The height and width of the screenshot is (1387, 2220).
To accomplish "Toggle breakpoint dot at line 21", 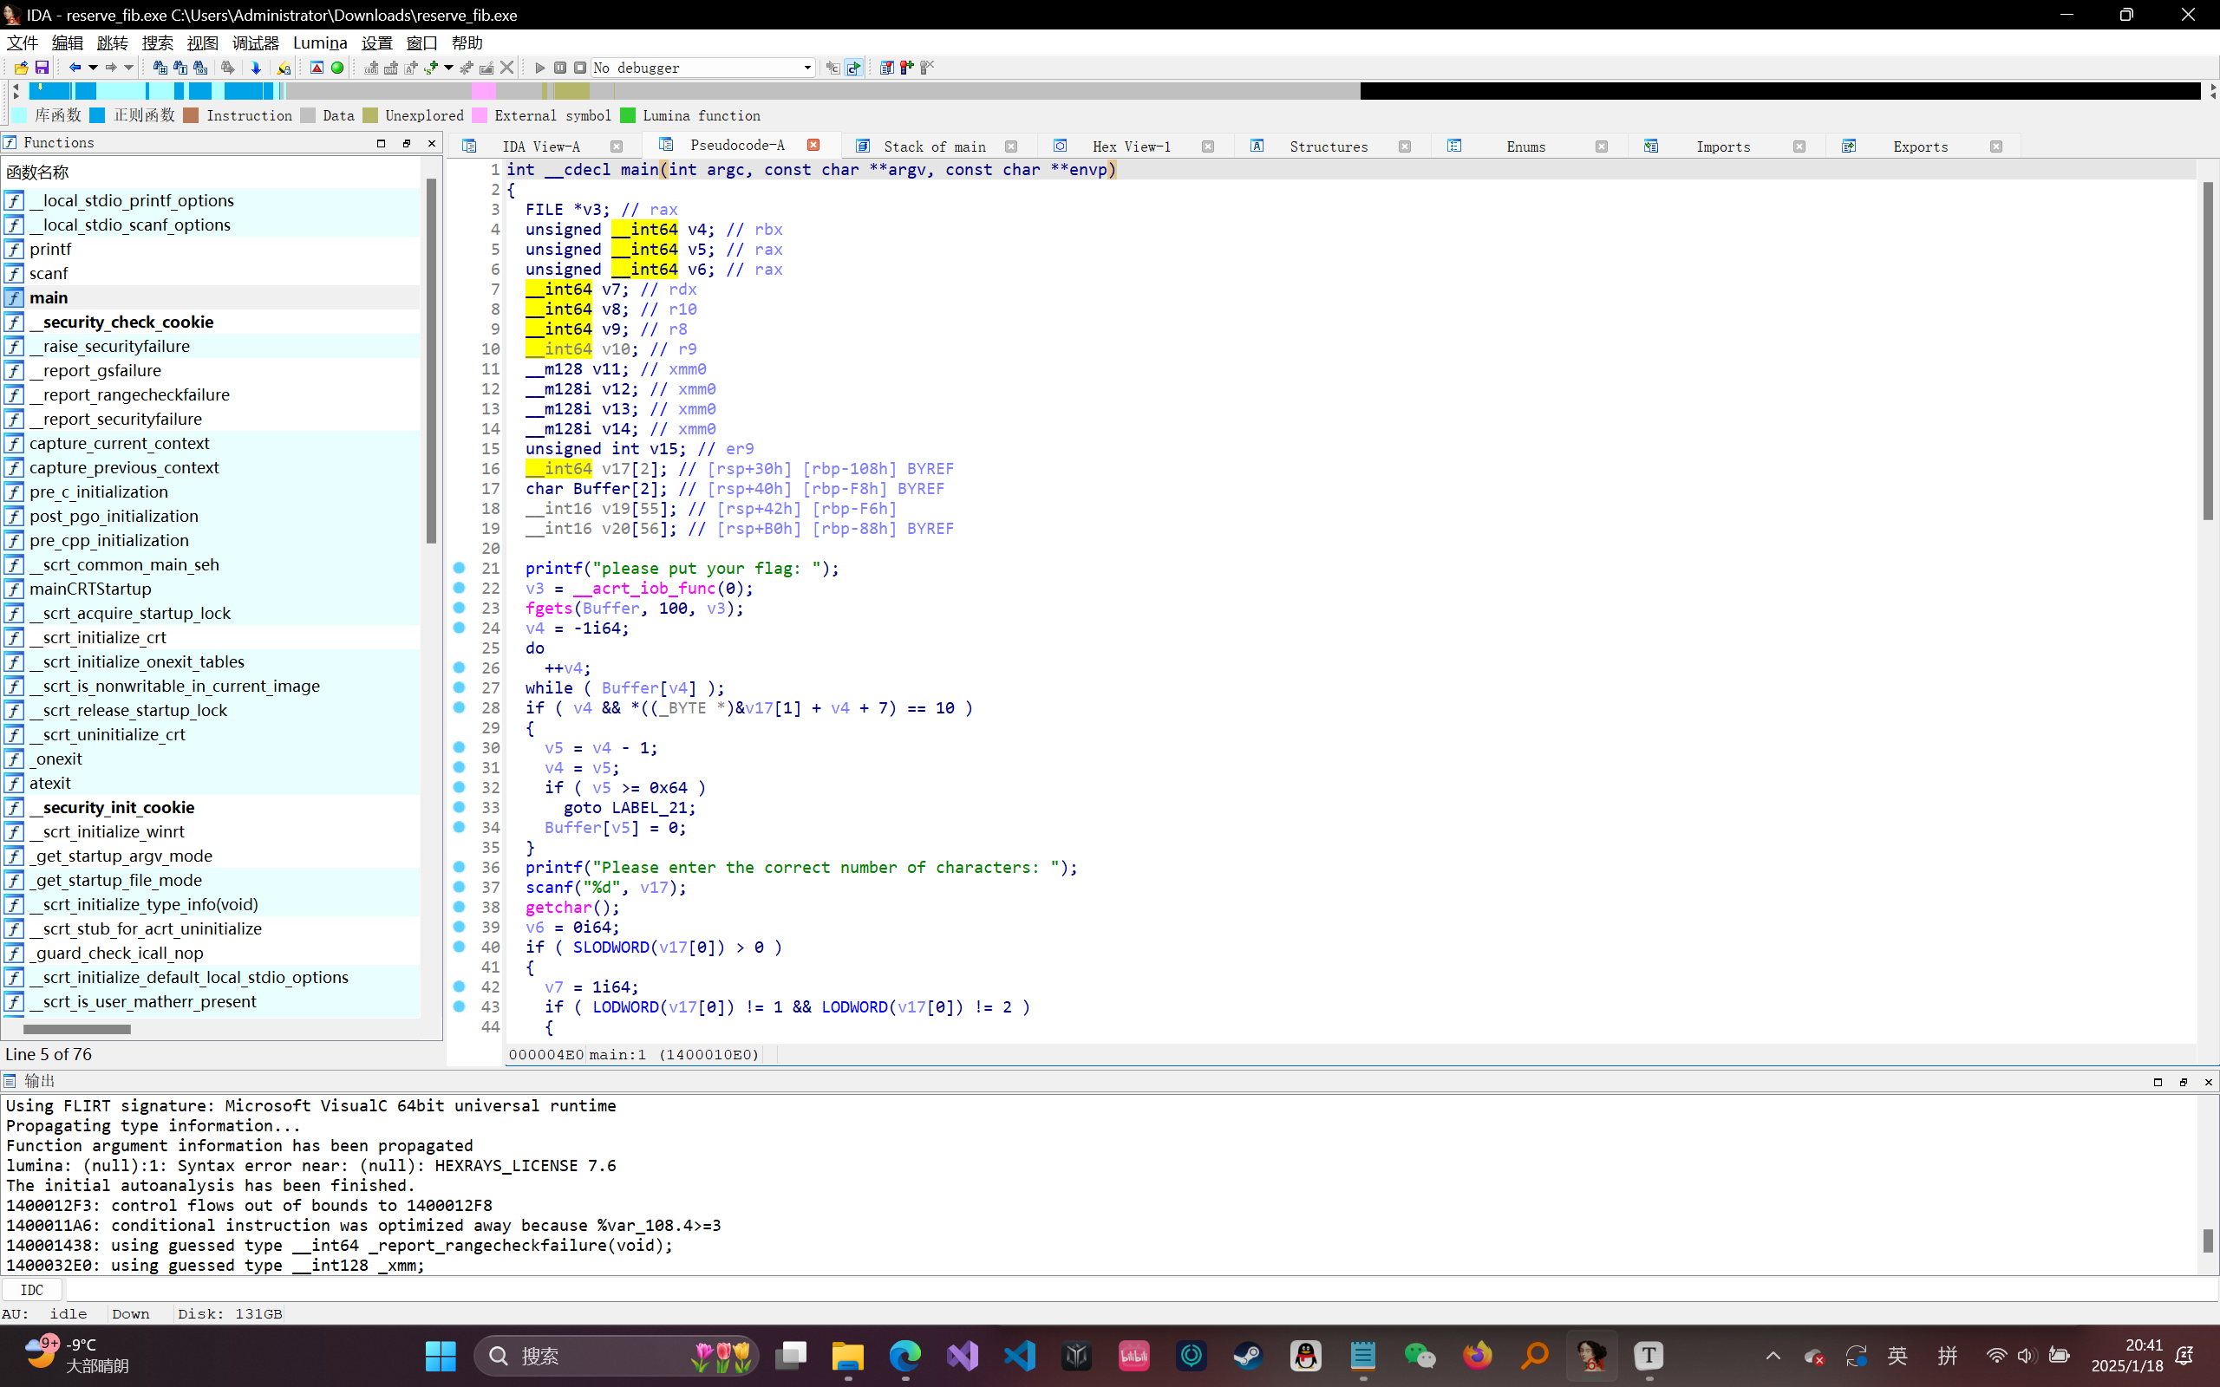I will (x=460, y=569).
